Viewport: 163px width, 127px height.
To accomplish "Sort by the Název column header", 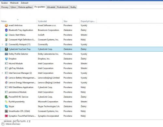I will point(19,21).
